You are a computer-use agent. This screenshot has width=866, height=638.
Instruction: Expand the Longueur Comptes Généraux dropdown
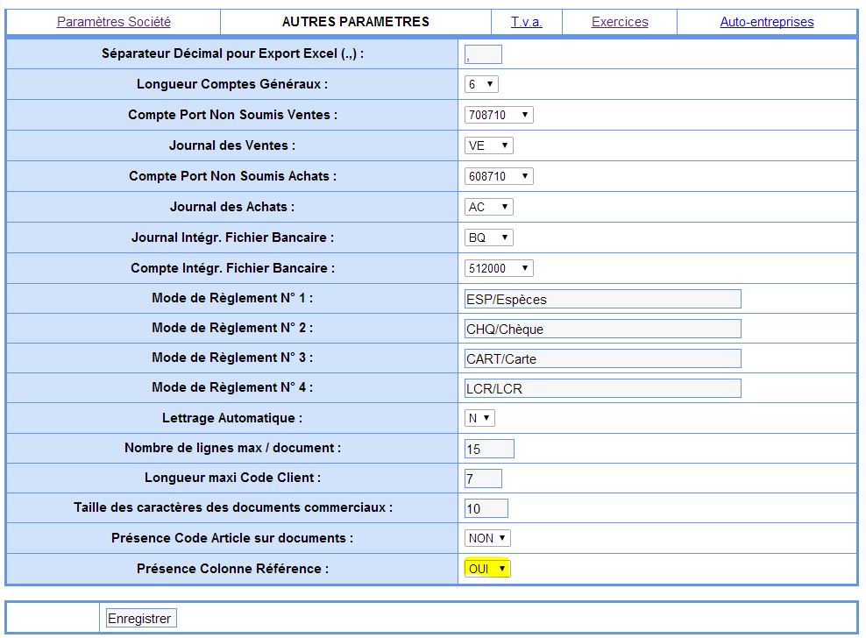click(481, 85)
